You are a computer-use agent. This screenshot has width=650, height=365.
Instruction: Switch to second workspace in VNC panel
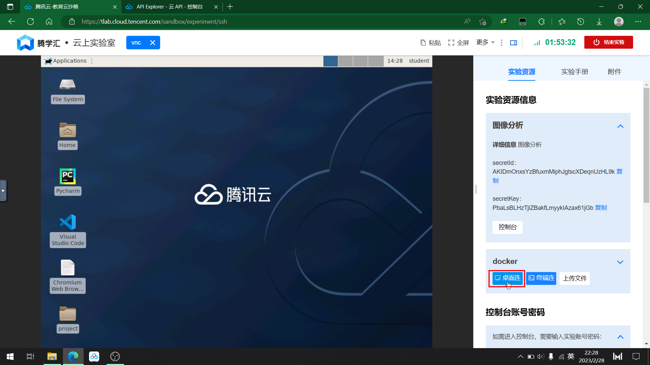[345, 61]
